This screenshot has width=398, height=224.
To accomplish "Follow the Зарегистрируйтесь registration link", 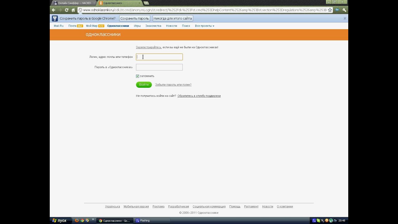I will 148,47.
